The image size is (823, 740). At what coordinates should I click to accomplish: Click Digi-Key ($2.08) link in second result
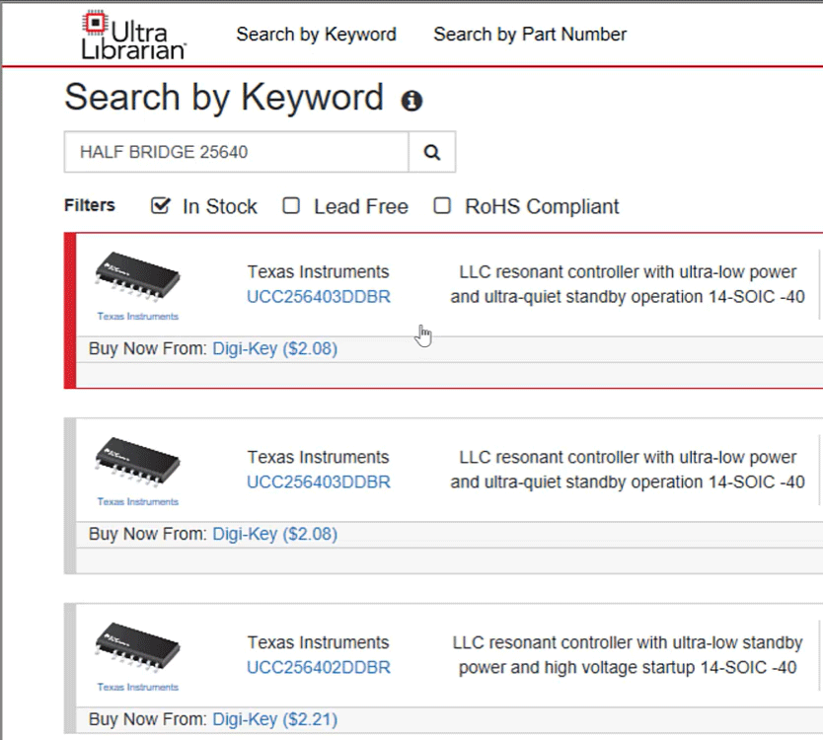click(274, 534)
